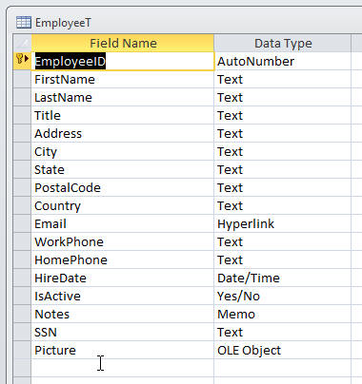This screenshot has height=384, width=362.
Task: Select the Email field name cell
Action: pyautogui.click(x=123, y=223)
